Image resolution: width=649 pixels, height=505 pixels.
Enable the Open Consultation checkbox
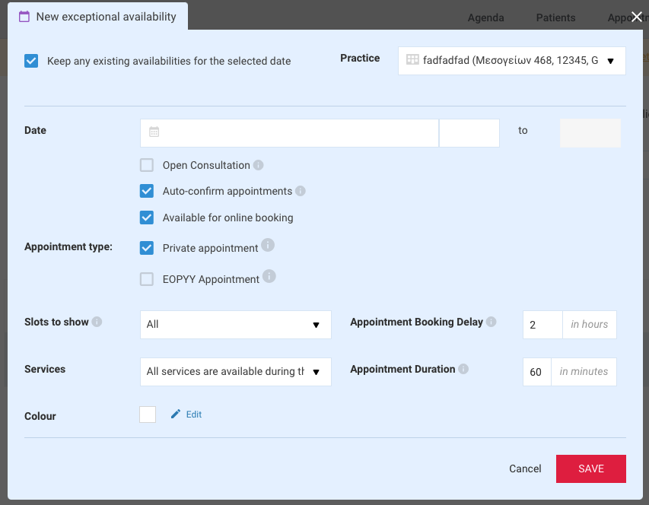pos(147,165)
